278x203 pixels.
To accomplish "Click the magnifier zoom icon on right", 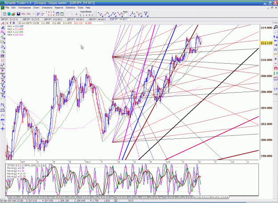I will point(275,27).
